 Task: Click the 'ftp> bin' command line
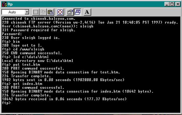tap(11, 42)
